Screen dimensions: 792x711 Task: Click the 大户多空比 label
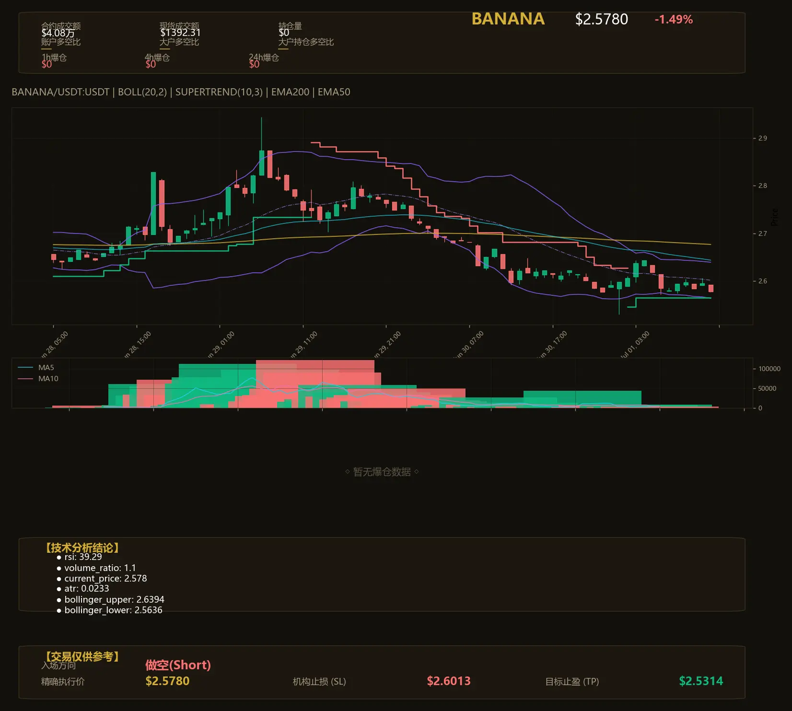[179, 42]
